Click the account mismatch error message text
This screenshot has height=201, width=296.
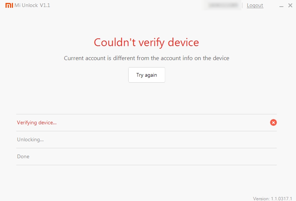coord(146,58)
